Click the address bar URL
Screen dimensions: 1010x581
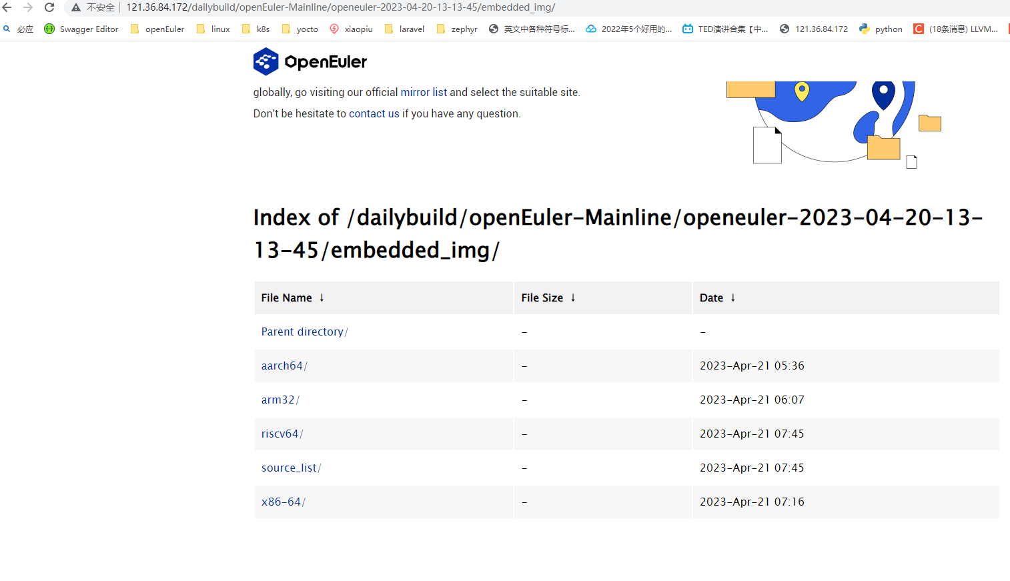[340, 7]
